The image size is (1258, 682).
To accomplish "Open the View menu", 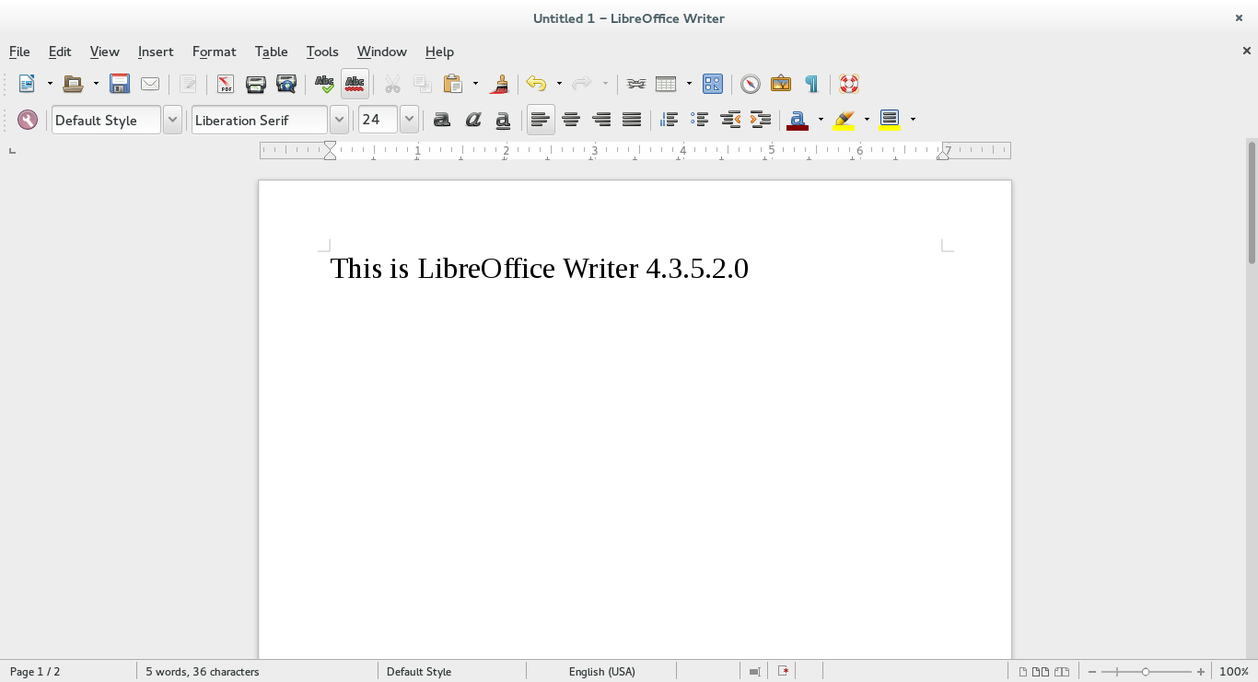I will 104,52.
